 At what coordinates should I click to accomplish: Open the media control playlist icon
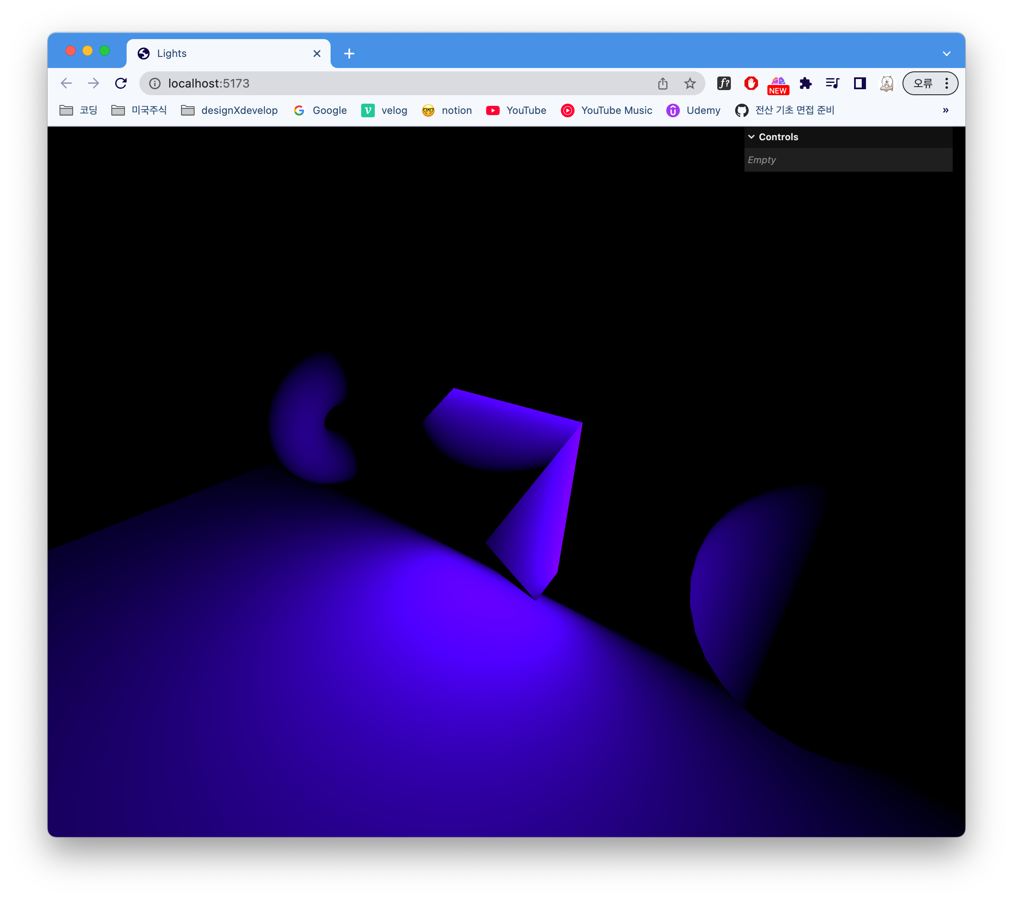[x=832, y=83]
